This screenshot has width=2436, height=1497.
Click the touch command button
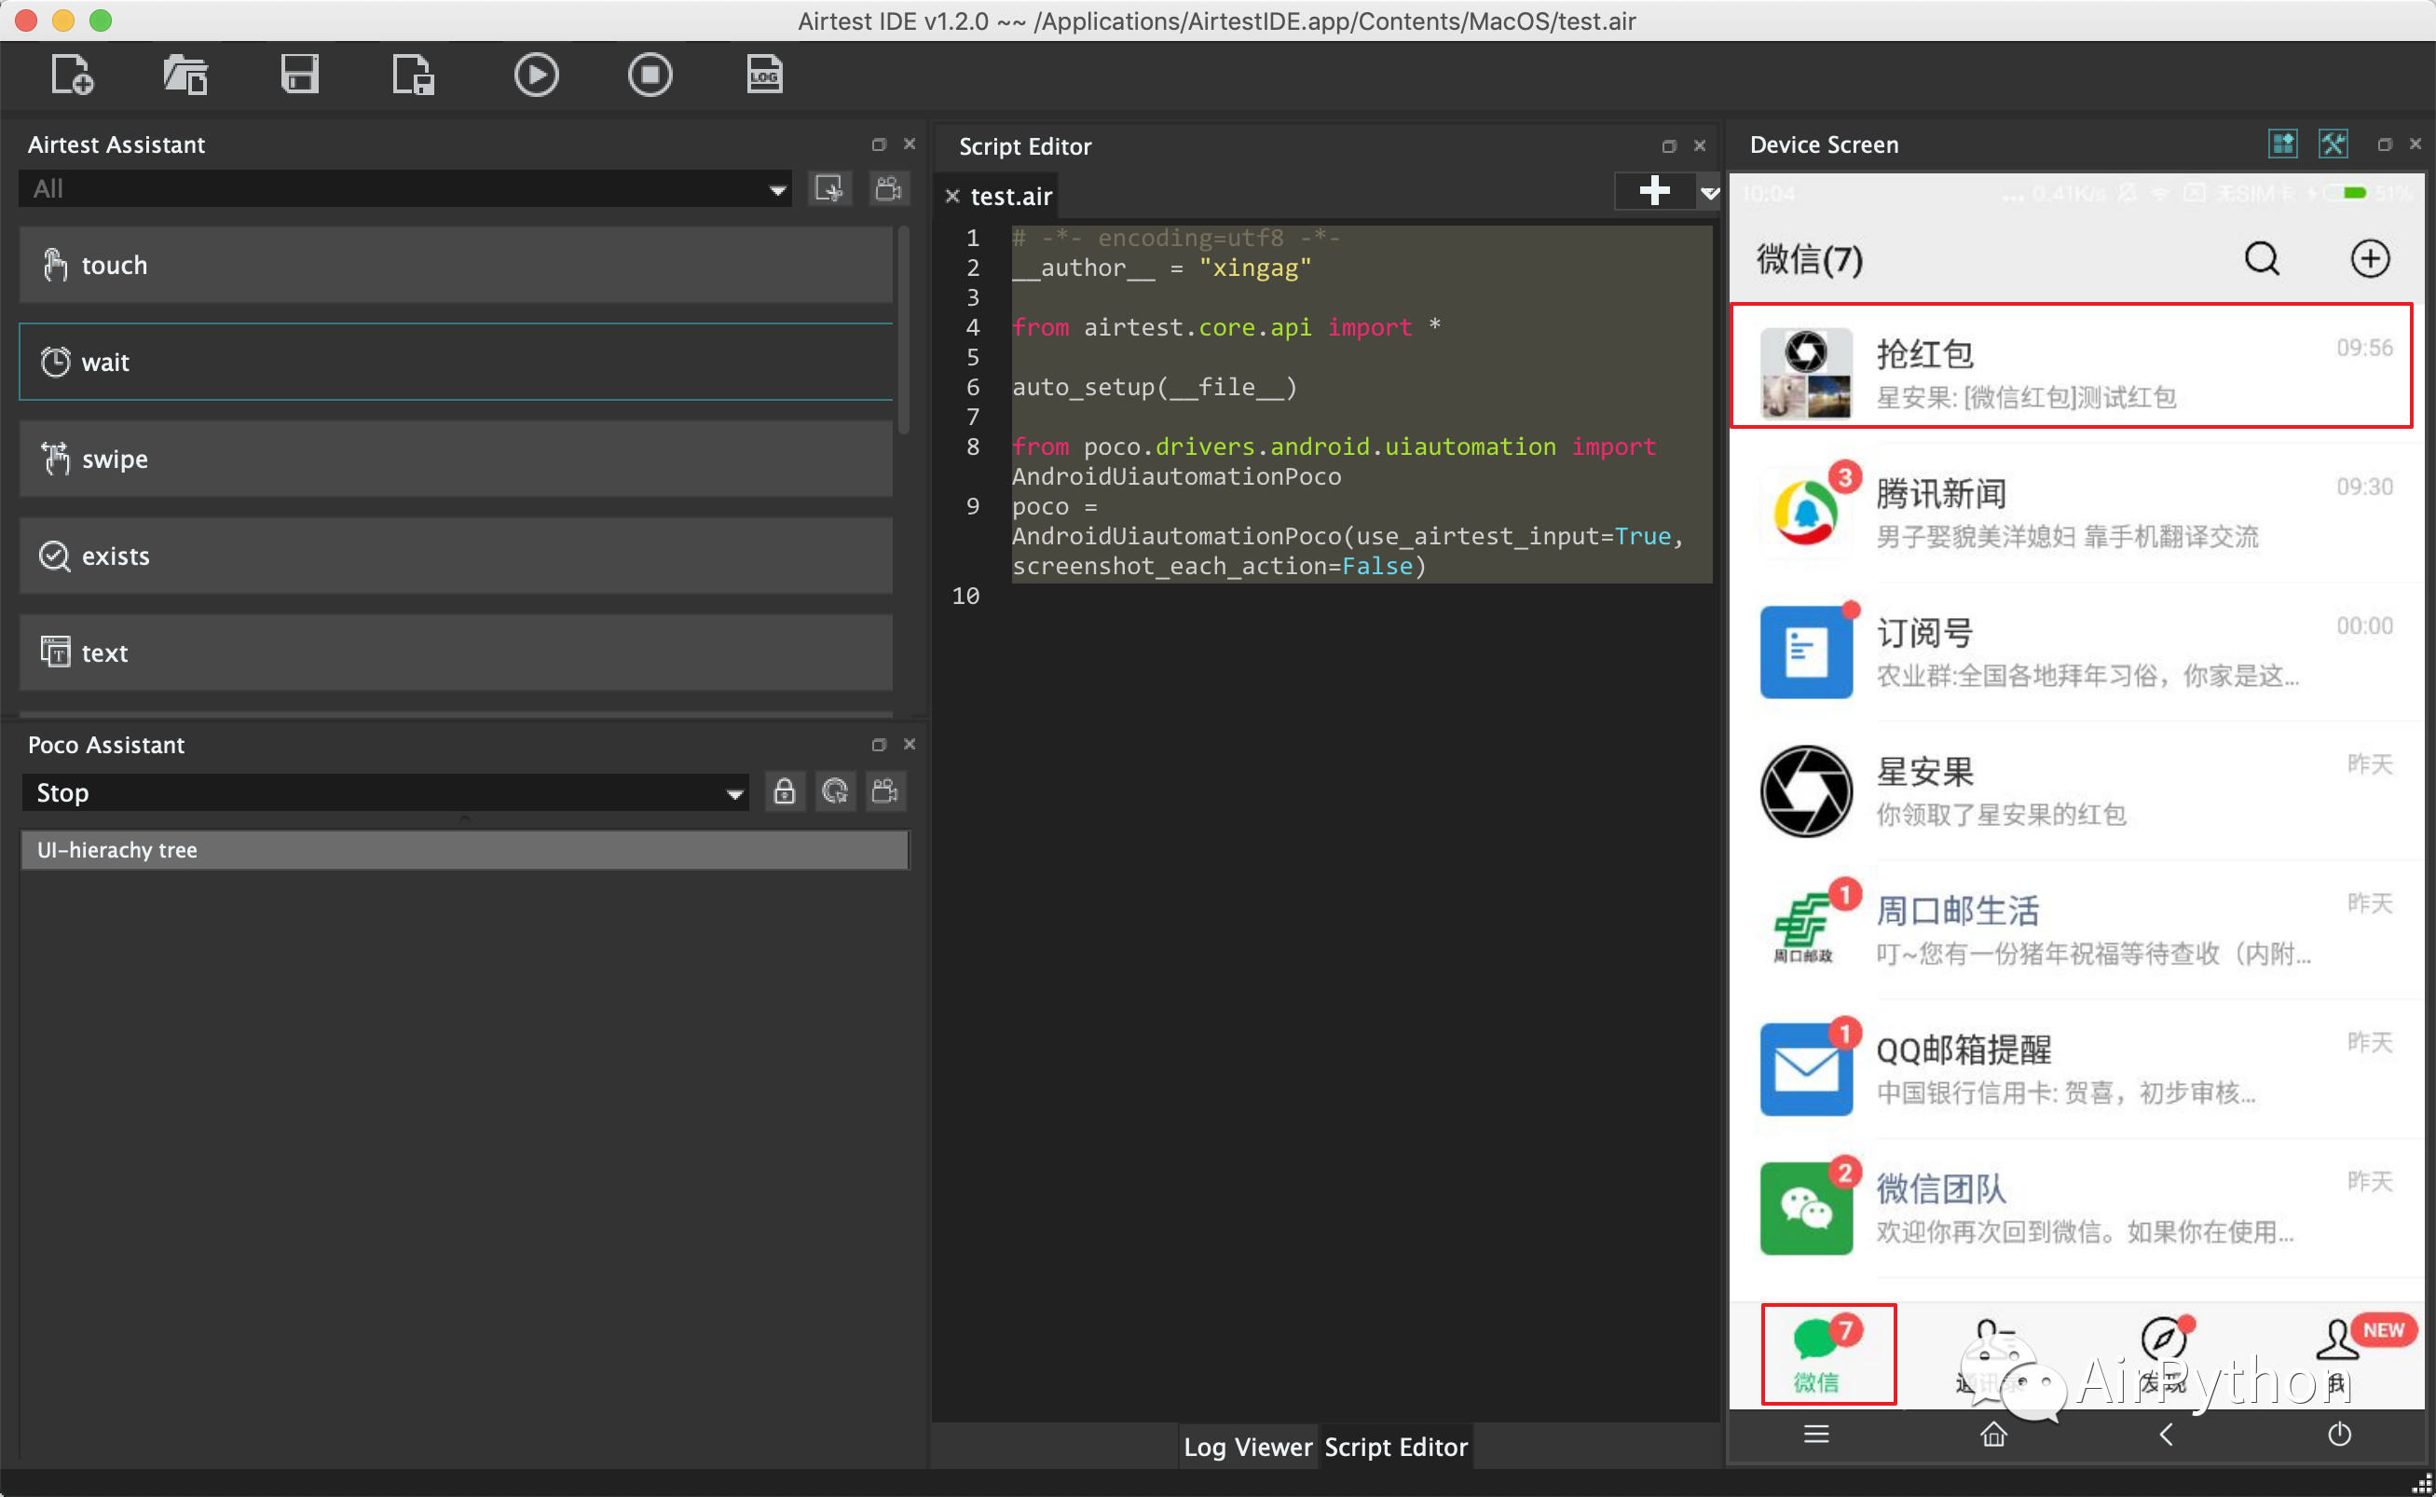(x=456, y=266)
